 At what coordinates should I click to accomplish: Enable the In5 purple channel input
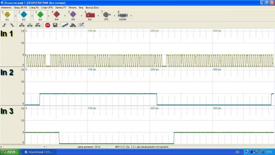[x=73, y=15]
